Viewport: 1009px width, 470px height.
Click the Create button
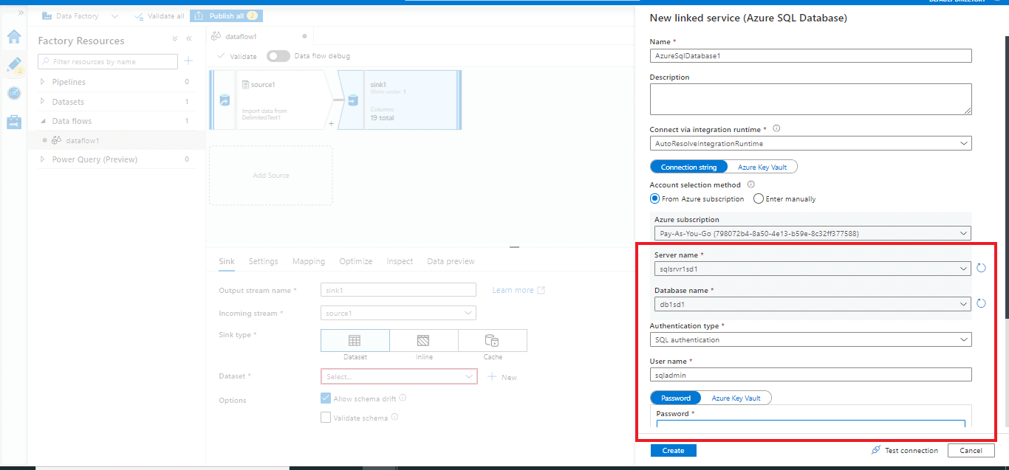673,450
